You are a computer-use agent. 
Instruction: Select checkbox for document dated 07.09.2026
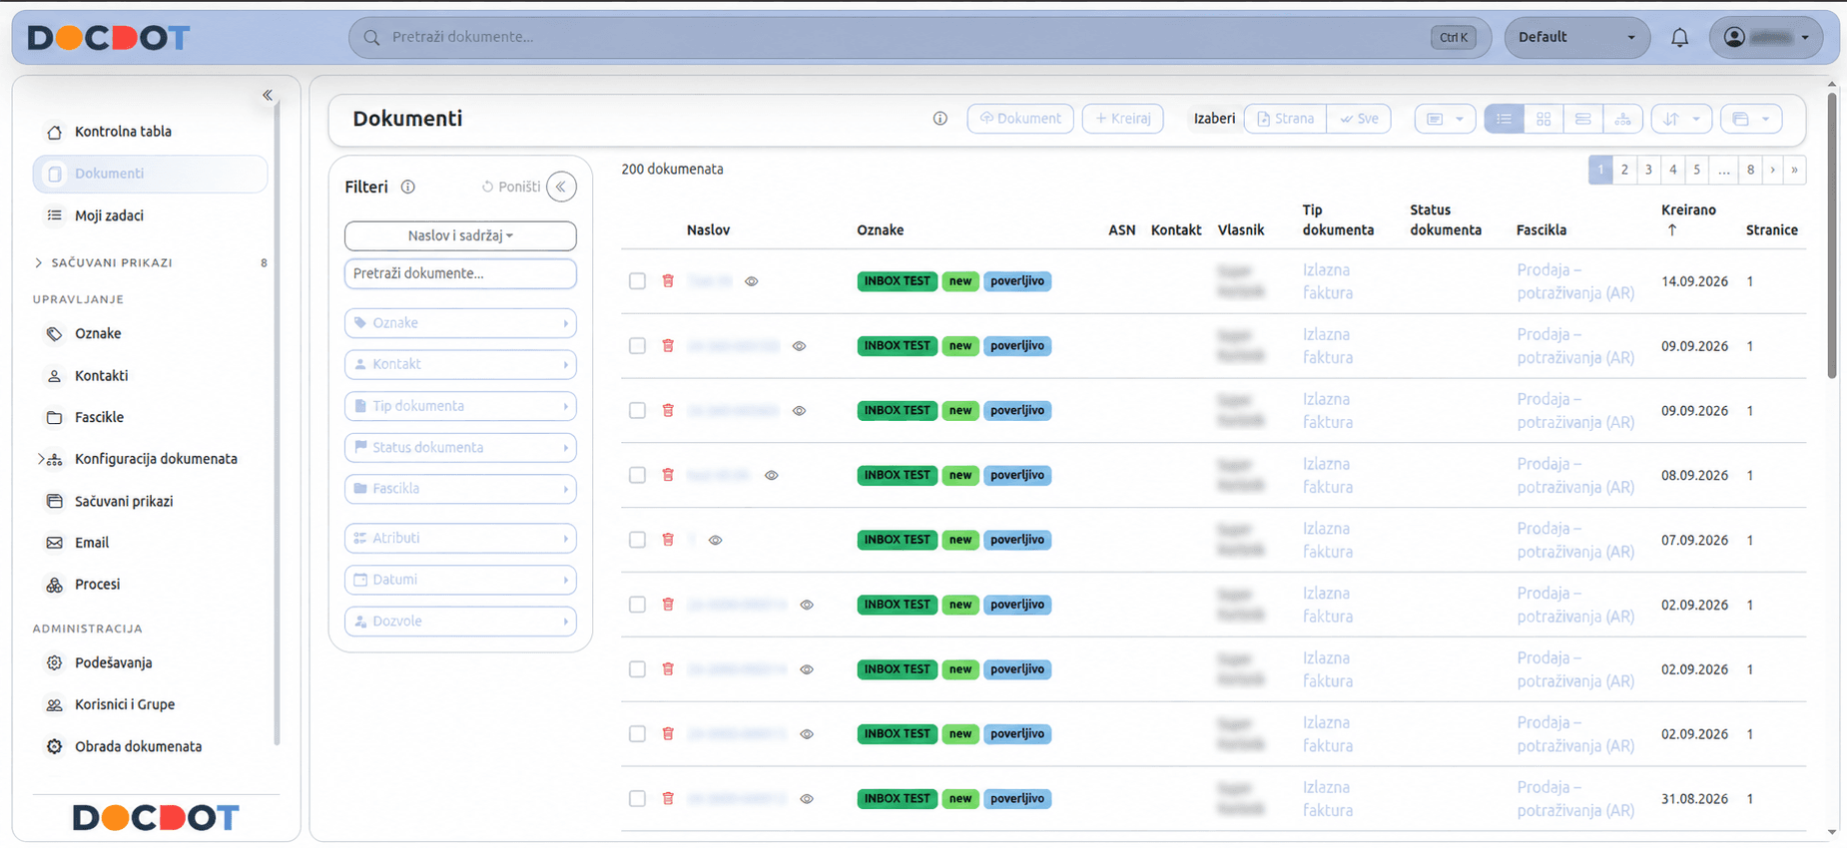click(x=637, y=540)
